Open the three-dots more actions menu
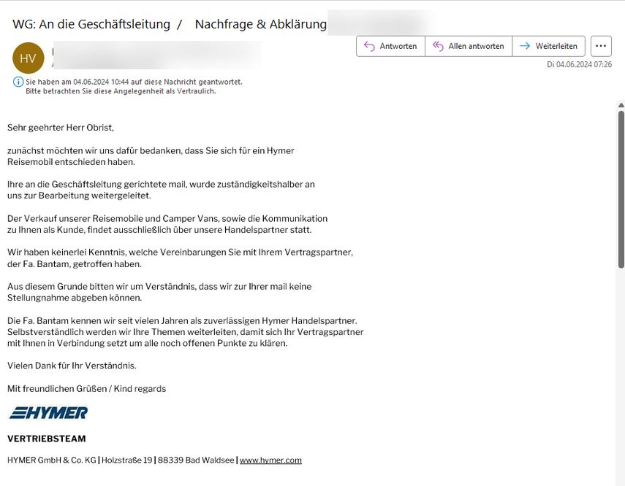The height and width of the screenshot is (486, 625). click(601, 46)
